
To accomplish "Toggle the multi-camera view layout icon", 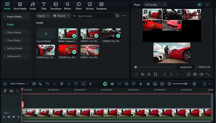I will 200,5.
